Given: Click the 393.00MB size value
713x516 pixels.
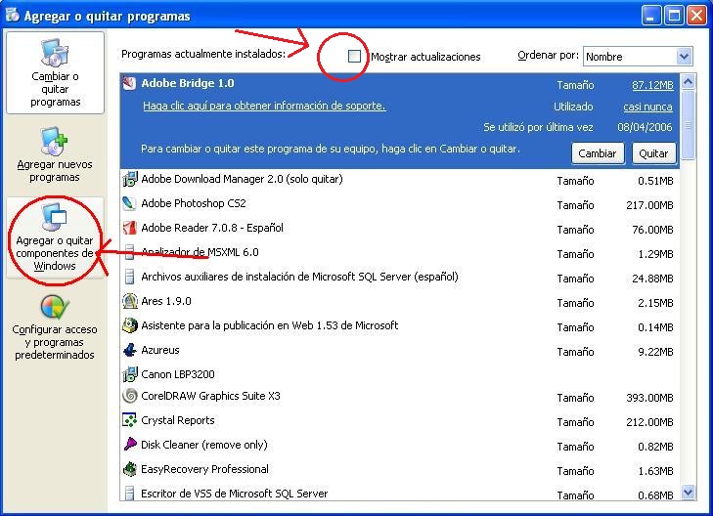Looking at the screenshot, I should point(649,398).
